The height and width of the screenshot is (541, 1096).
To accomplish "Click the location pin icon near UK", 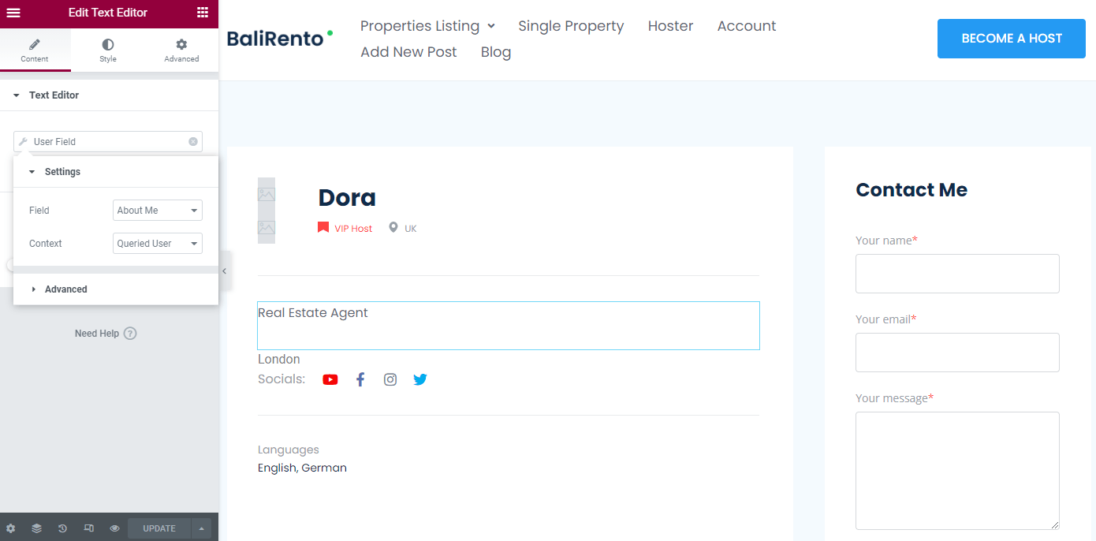I will [393, 228].
